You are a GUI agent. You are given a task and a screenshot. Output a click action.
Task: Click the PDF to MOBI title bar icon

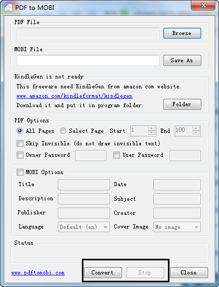tap(8, 8)
